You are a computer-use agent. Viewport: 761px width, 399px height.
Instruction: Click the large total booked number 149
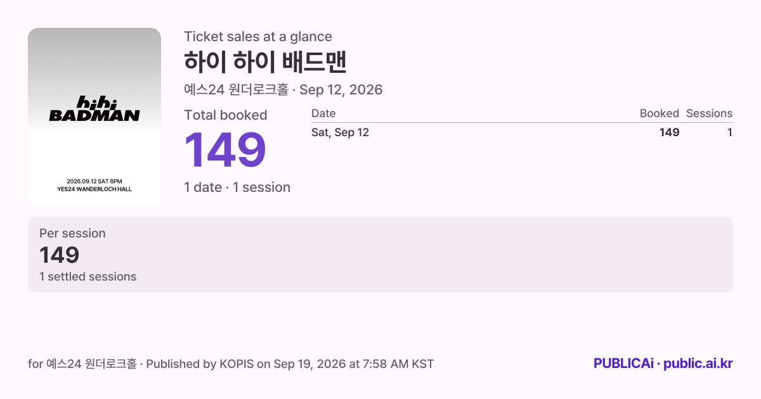pos(225,151)
